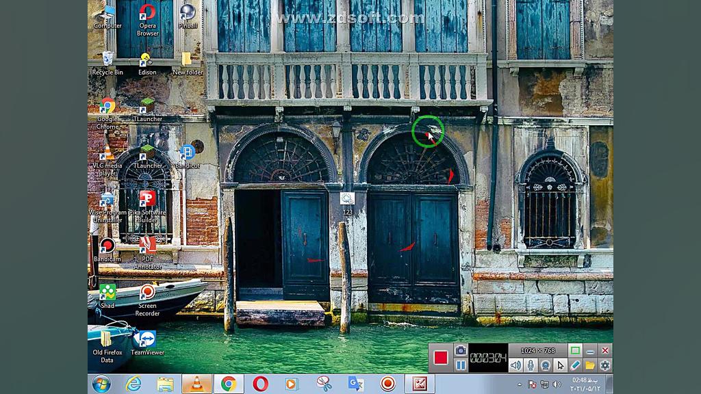Choose the green capture region button
The image size is (701, 394).
click(x=575, y=350)
